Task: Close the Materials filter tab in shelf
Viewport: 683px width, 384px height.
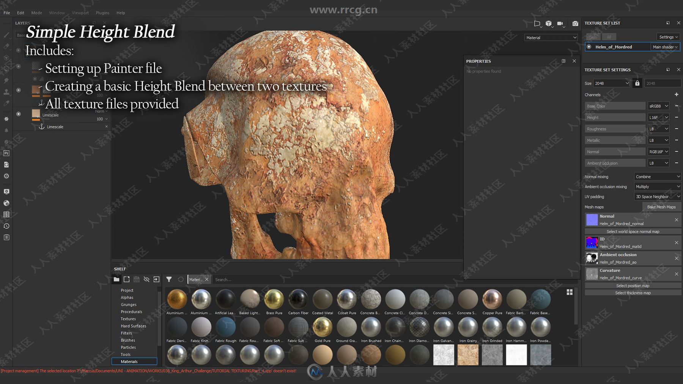Action: (x=207, y=279)
